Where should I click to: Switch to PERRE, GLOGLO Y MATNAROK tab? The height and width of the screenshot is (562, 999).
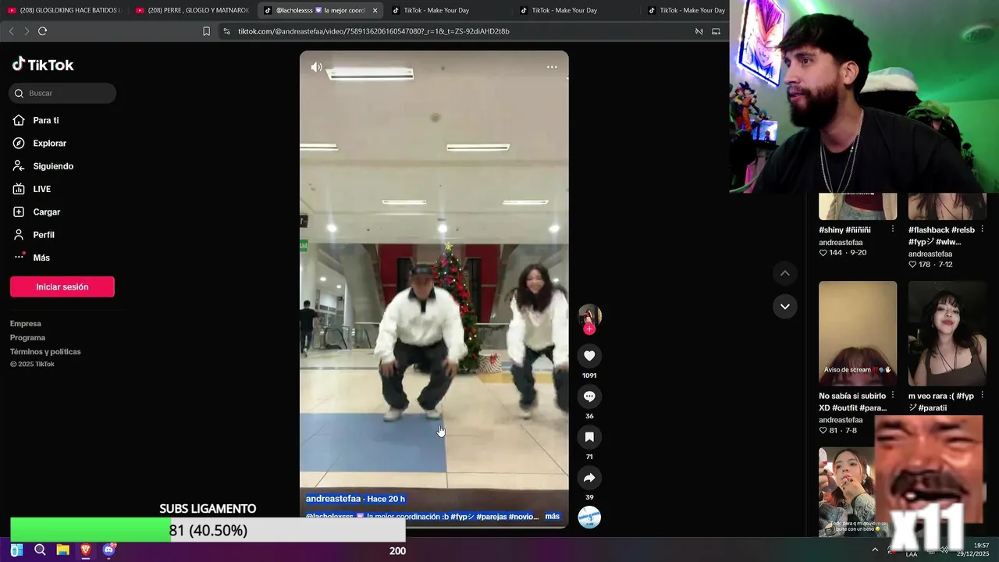pyautogui.click(x=193, y=10)
